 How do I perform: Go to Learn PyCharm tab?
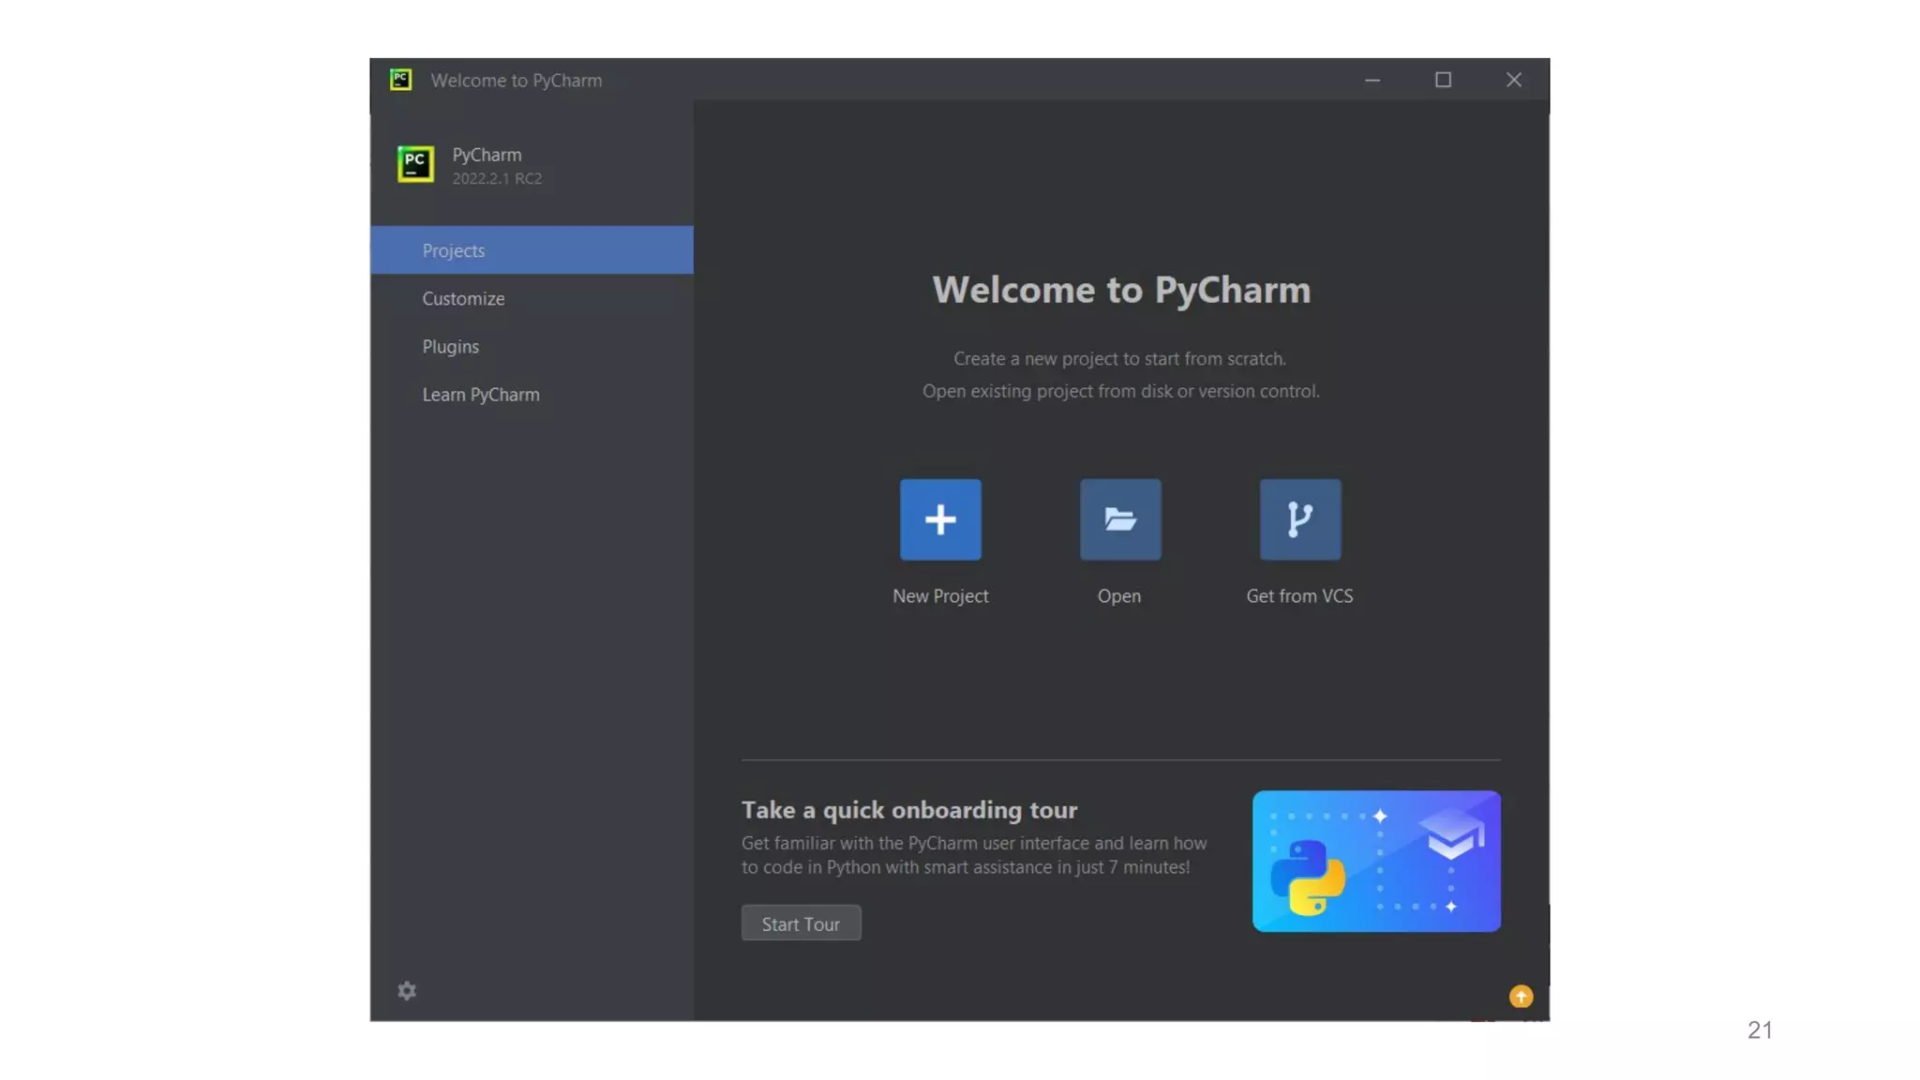click(532, 394)
